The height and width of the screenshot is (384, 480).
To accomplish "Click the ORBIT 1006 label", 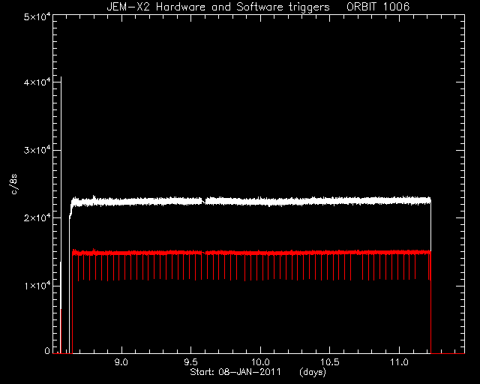I will 378,7.
